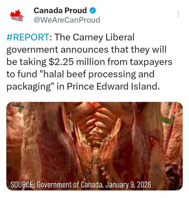
Task: Click the SOURCE: Government of Canada caption
Action: click(x=81, y=185)
